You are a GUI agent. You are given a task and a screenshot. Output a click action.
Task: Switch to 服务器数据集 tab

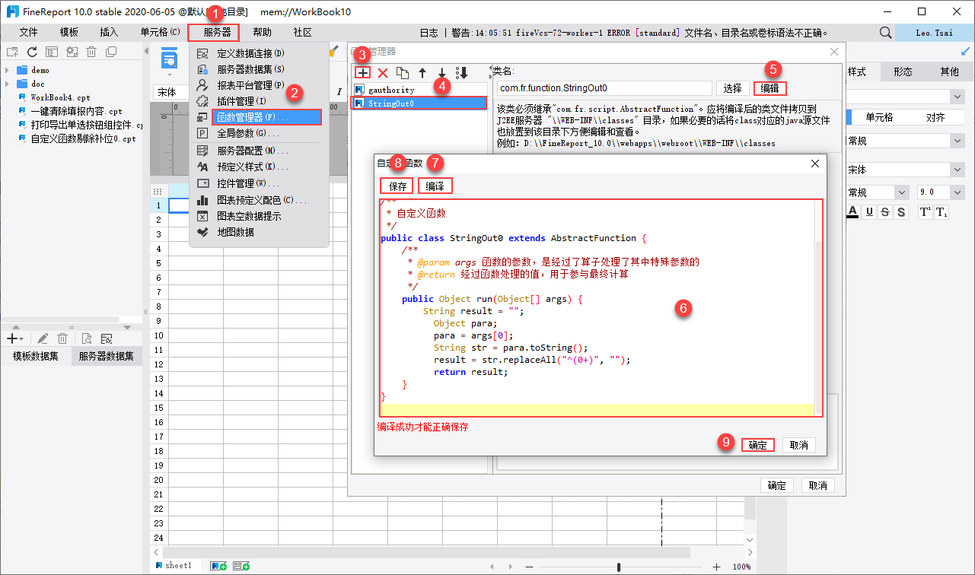tap(107, 356)
